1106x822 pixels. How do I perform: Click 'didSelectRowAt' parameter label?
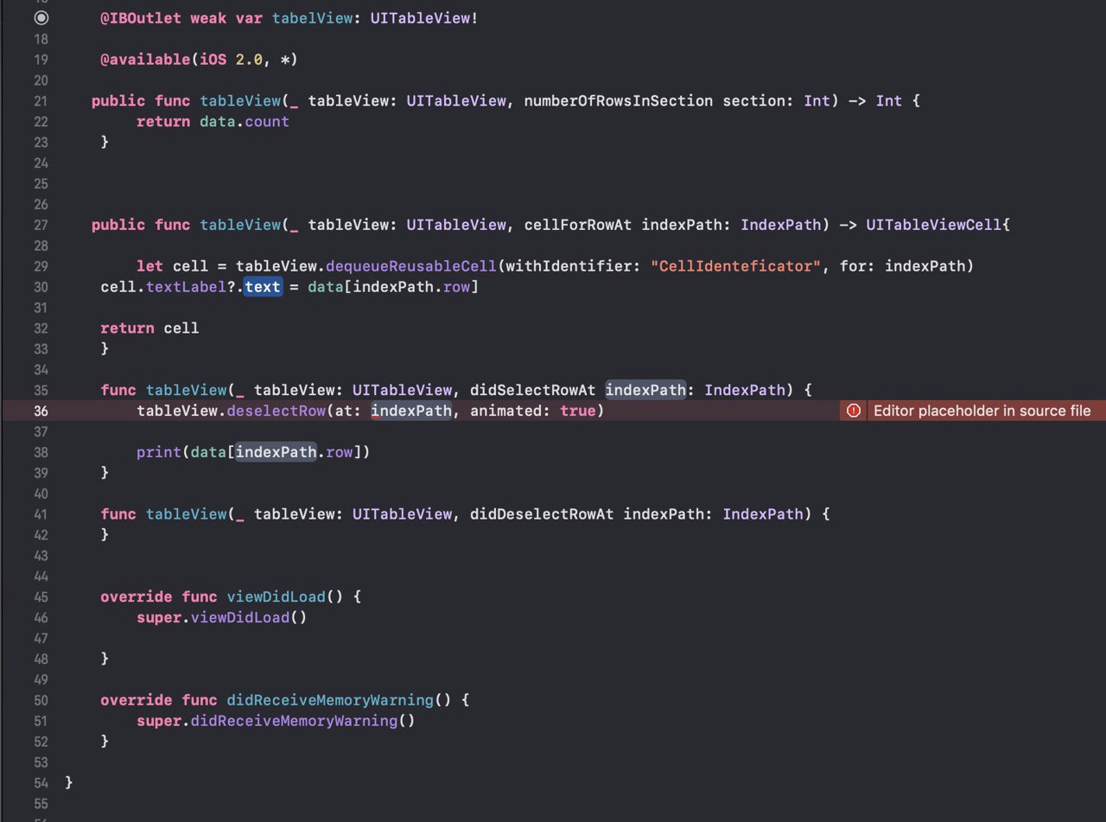[x=533, y=390]
